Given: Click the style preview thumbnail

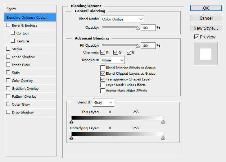Looking at the screenshot, I should click(x=205, y=54).
